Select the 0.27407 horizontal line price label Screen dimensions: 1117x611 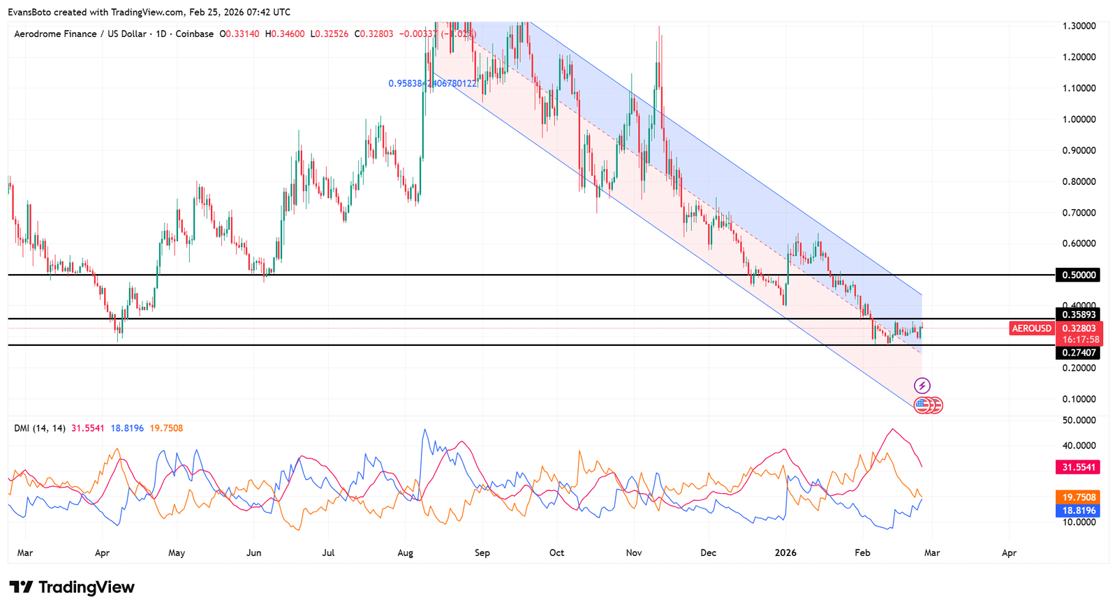tap(1079, 353)
